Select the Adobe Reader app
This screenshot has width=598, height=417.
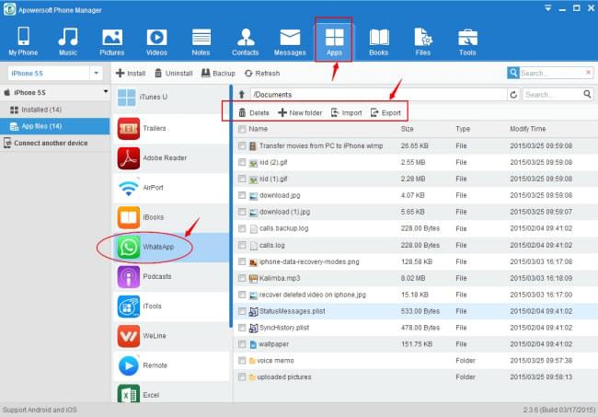tap(171, 158)
